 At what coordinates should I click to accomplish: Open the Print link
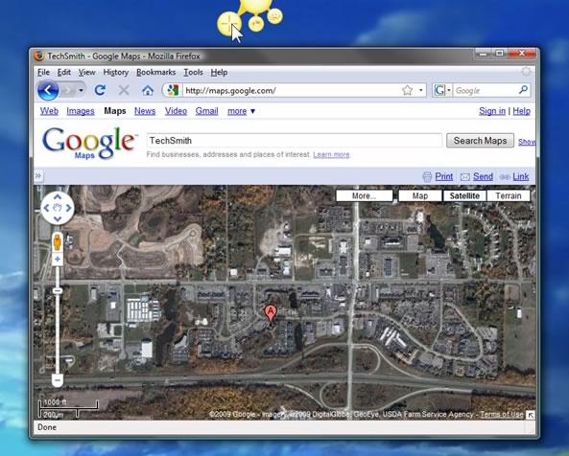(444, 177)
